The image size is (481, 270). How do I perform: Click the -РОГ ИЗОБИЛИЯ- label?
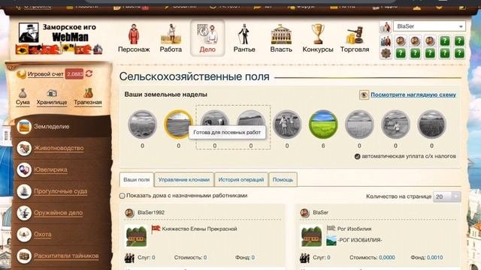(360, 240)
